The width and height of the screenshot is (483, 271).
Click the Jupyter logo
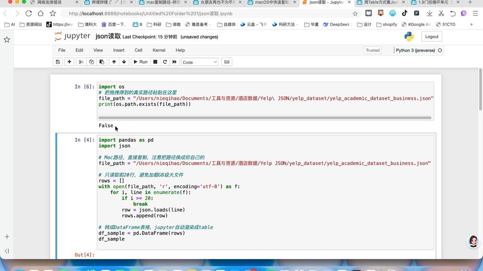[72, 36]
